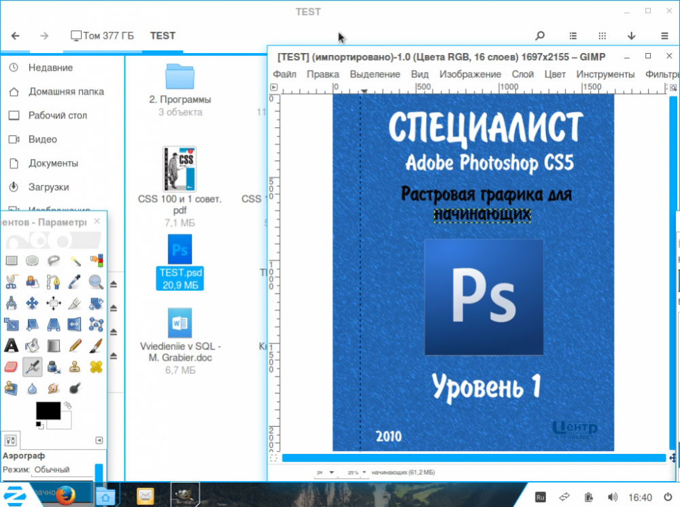The width and height of the screenshot is (680, 507).
Task: Select the Smudge finger tool
Action: coord(53,388)
